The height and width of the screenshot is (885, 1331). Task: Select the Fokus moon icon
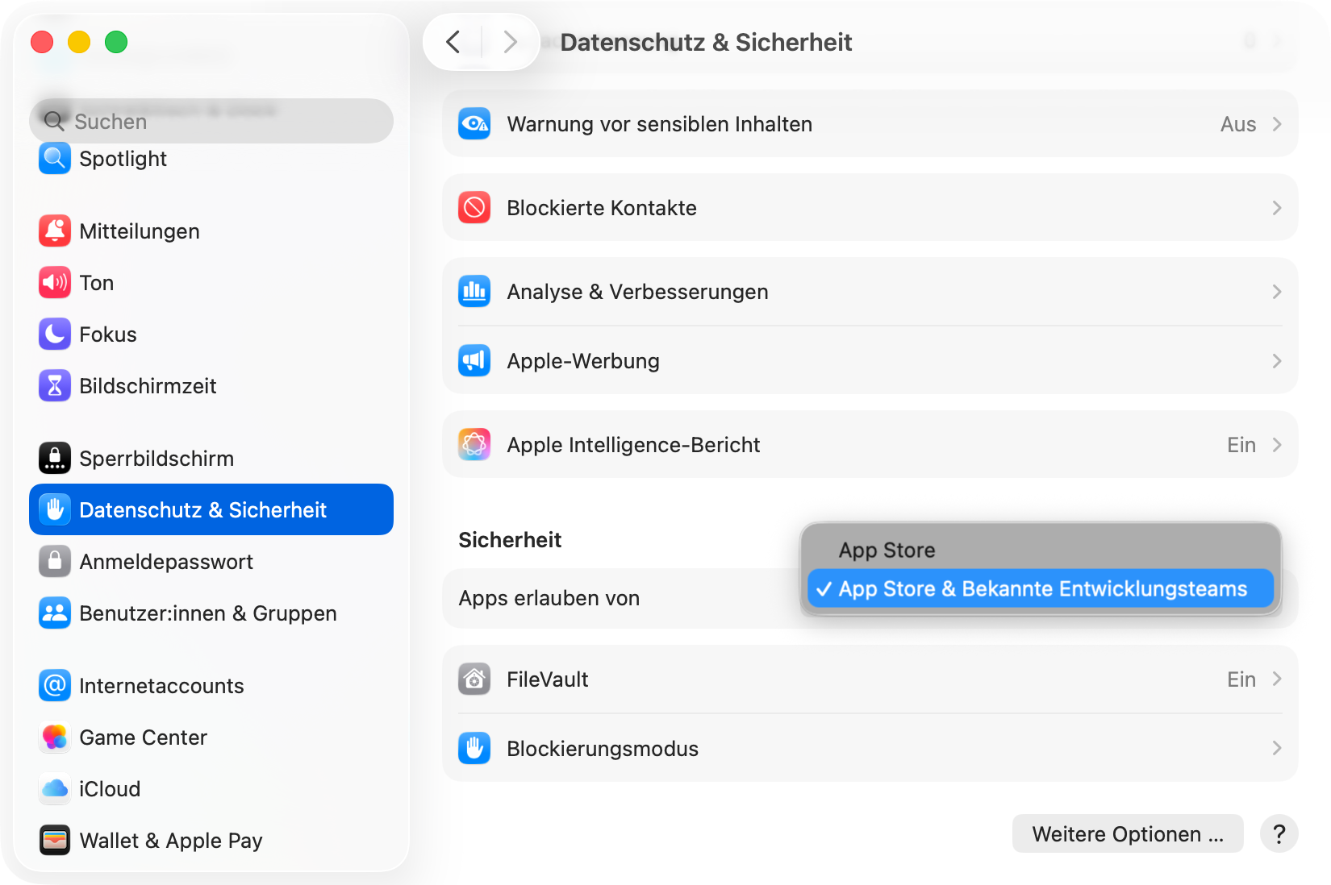[x=55, y=334]
